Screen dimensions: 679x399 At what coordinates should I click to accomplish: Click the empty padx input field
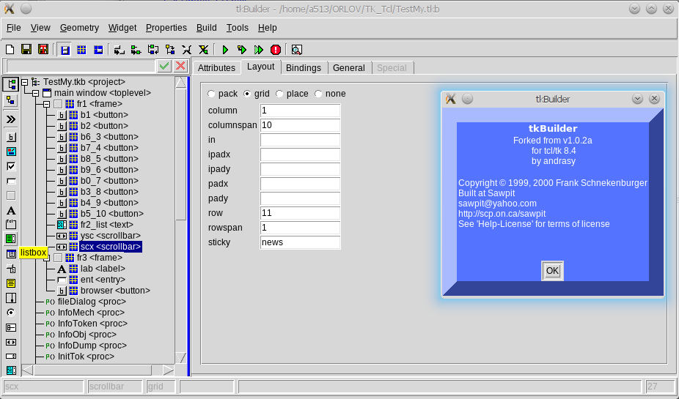[300, 184]
